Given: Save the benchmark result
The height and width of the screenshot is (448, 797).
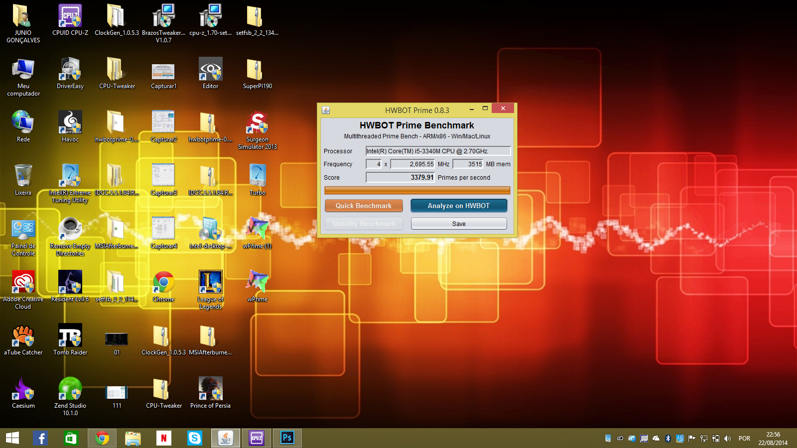Looking at the screenshot, I should coord(459,224).
